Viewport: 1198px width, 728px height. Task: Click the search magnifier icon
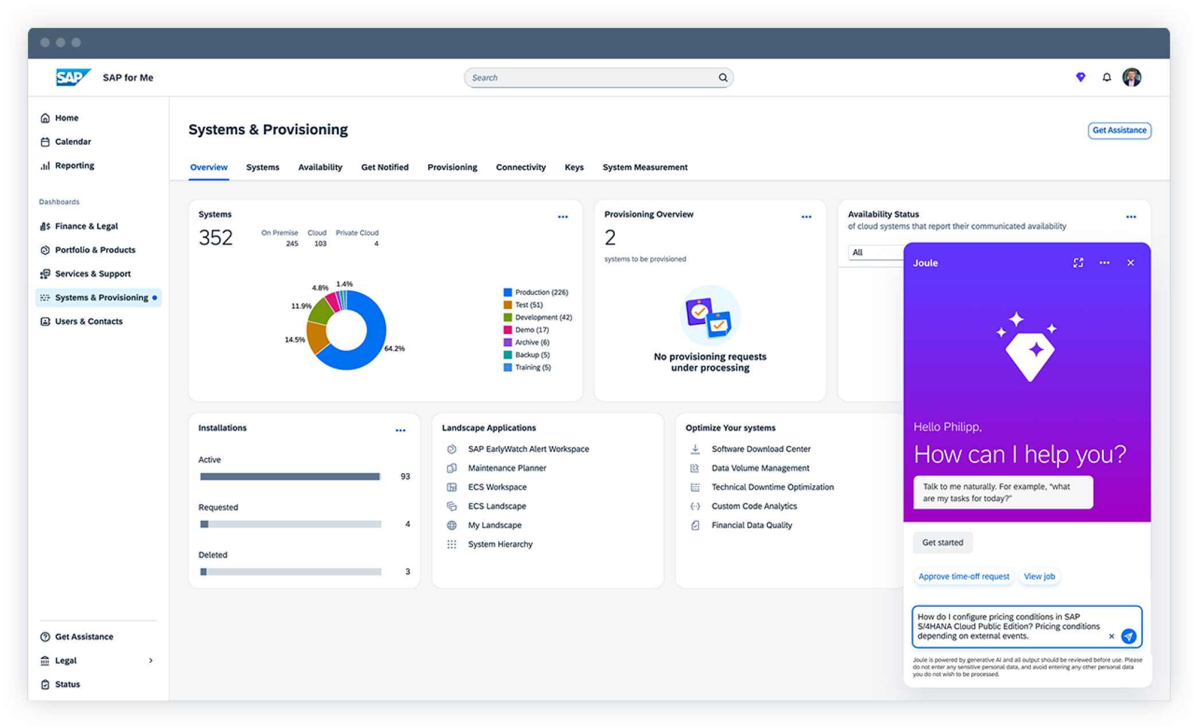[723, 78]
